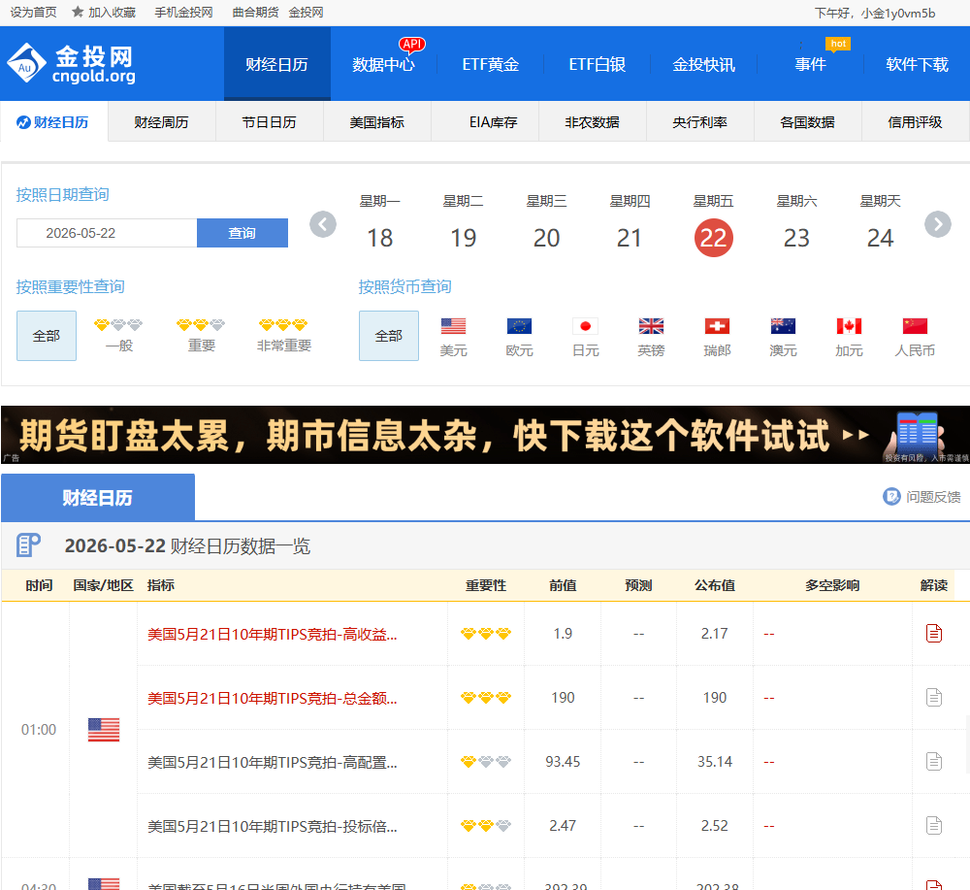Image resolution: width=970 pixels, height=890 pixels.
Task: Open ETF黄金 navigation item
Action: point(491,64)
